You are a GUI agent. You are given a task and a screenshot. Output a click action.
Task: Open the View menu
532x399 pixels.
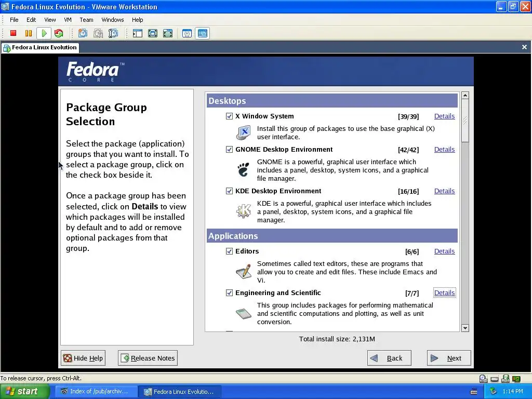50,20
